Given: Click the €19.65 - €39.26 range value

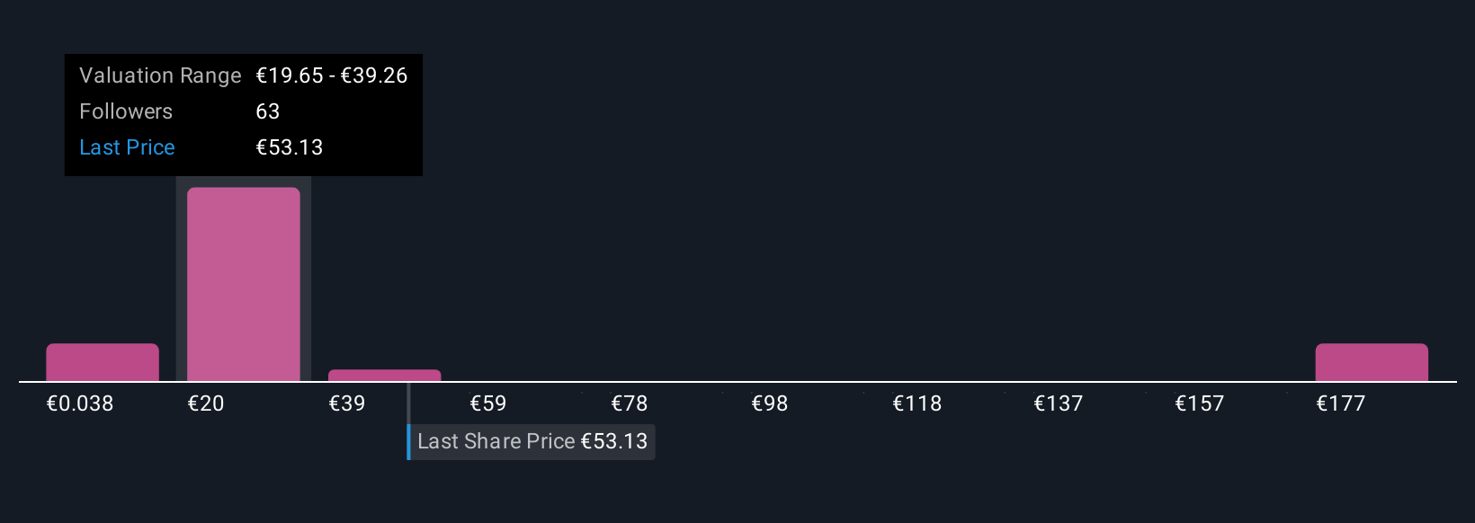Looking at the screenshot, I should pos(332,75).
